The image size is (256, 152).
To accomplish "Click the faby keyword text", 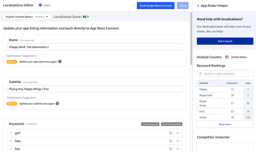I will (18, 141).
